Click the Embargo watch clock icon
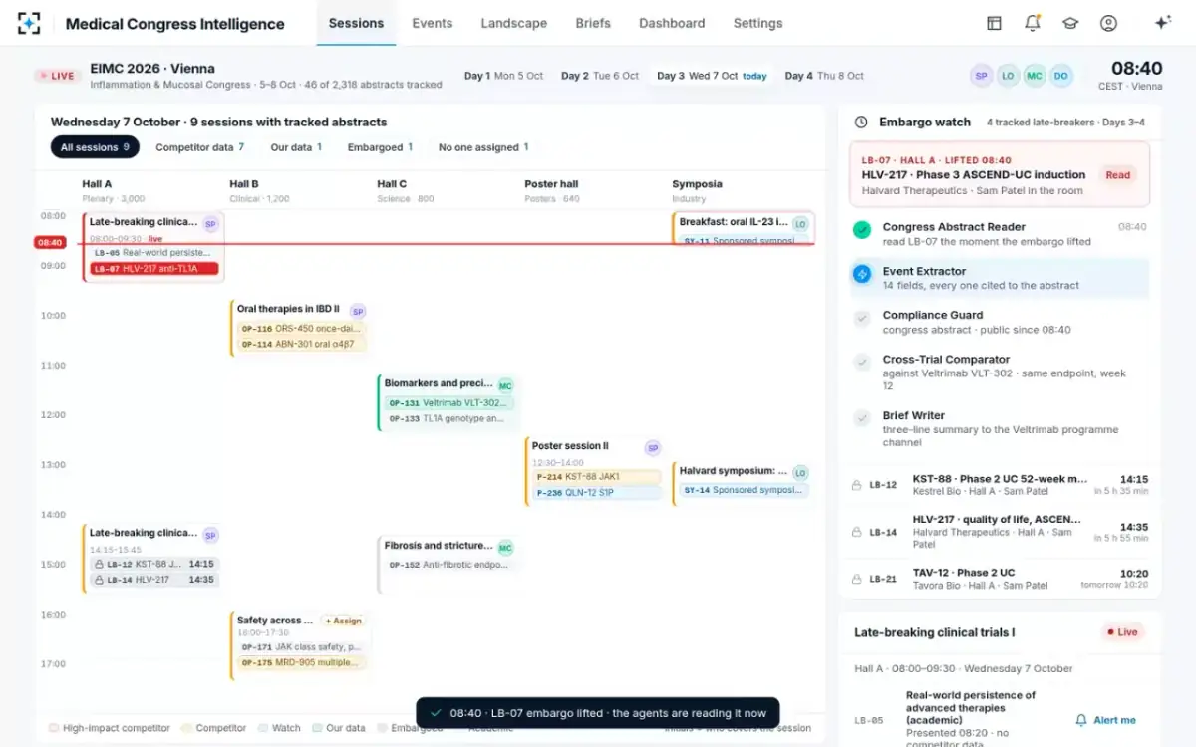 (x=861, y=122)
